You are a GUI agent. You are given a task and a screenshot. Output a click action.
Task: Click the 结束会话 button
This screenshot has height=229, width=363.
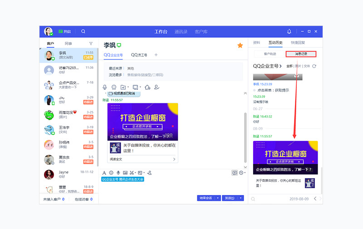coord(206,198)
